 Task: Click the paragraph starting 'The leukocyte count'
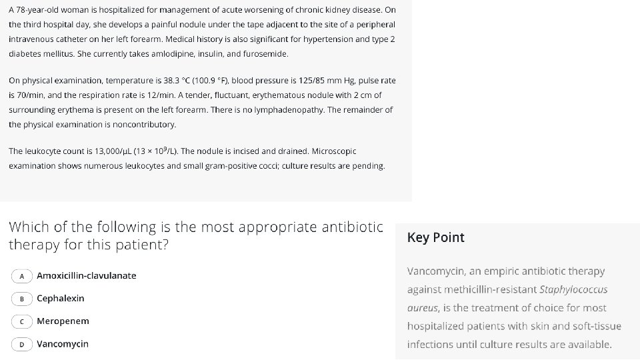(197, 159)
